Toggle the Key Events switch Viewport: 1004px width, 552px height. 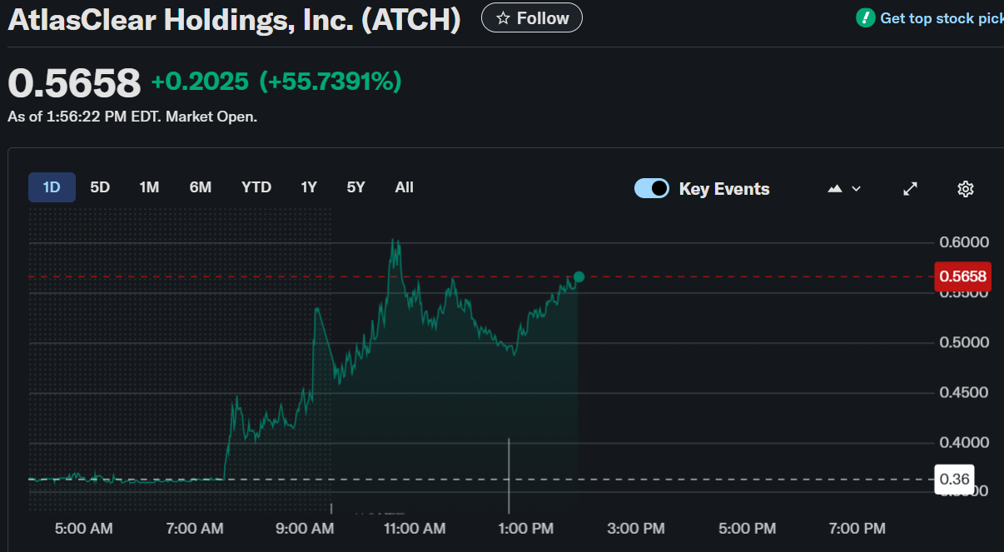[651, 188]
